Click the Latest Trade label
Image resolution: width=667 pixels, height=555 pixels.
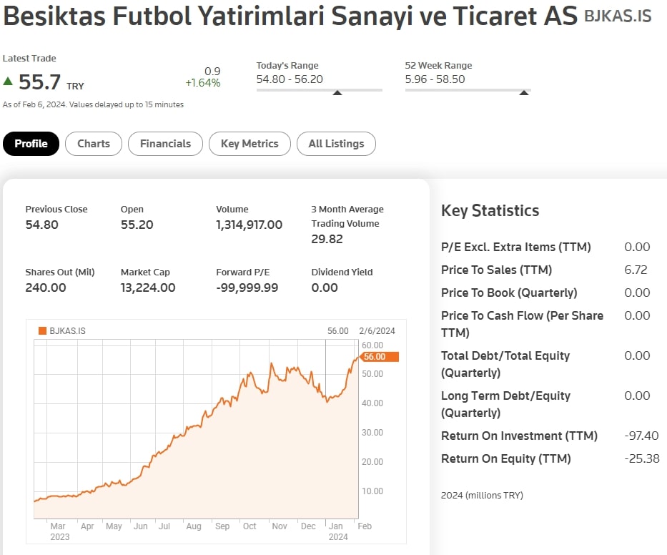(29, 59)
